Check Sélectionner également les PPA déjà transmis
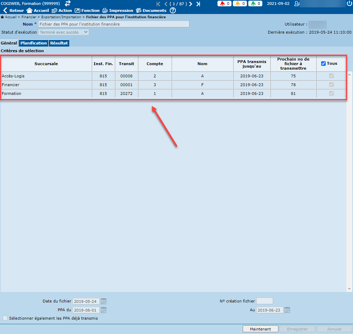 (x=5, y=319)
